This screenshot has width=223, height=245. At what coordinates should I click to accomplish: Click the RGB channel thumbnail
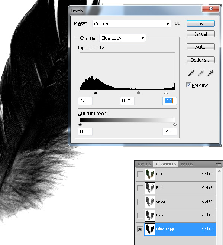coord(150,174)
